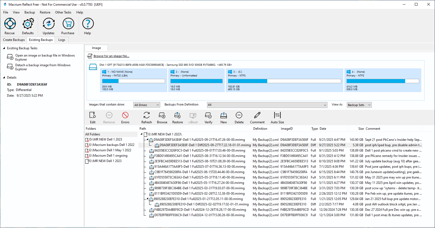This screenshot has width=435, height=228.
Task: Sort by the Size column header
Action: point(361,129)
